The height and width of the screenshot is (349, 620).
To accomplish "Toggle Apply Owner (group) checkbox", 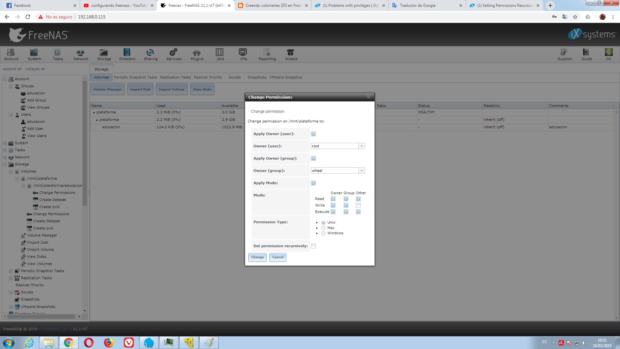I will click(x=313, y=158).
